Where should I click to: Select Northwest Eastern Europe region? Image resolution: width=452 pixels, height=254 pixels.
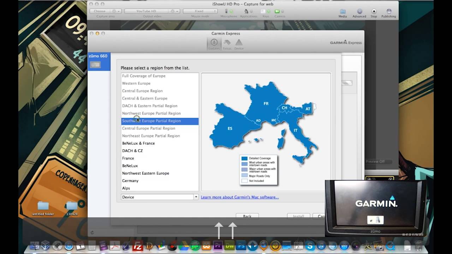(x=160, y=173)
